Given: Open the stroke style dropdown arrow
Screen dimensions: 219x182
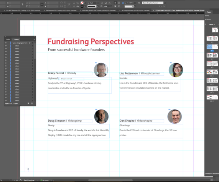Looking at the screenshot, I should 98,6.
